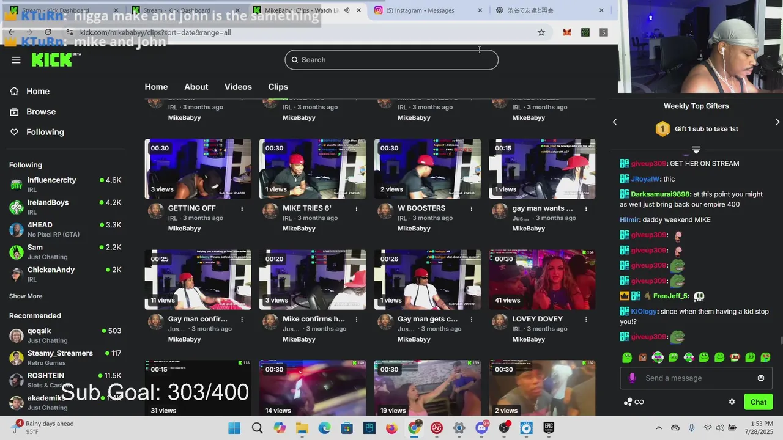
Task: Open the channel Home tab
Action: (x=156, y=87)
